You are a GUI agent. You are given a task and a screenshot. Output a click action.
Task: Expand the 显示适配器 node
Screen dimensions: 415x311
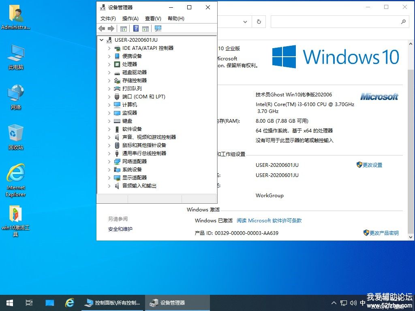point(109,177)
